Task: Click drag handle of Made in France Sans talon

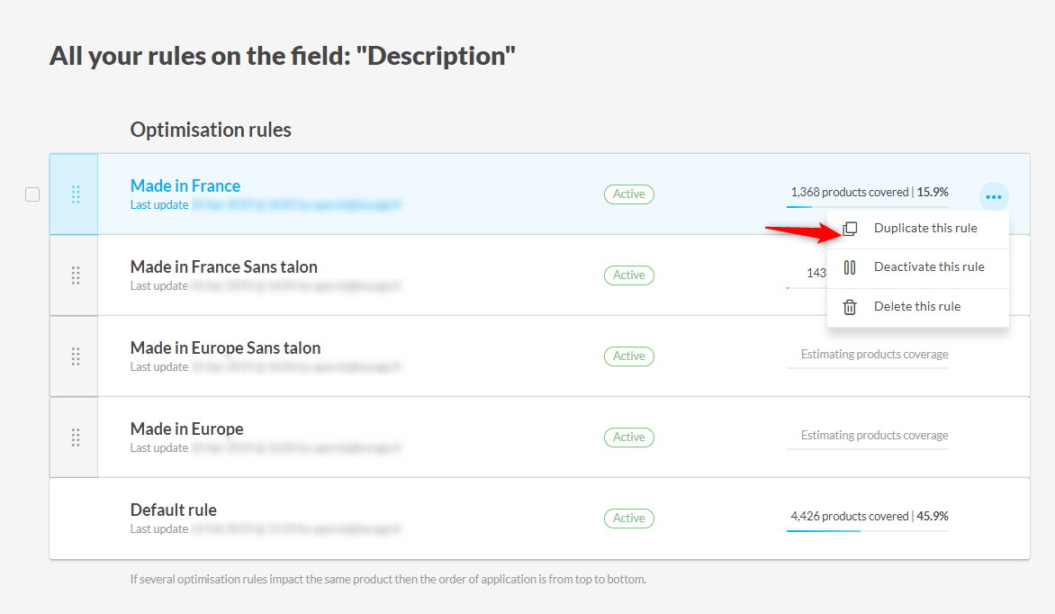Action: (75, 275)
